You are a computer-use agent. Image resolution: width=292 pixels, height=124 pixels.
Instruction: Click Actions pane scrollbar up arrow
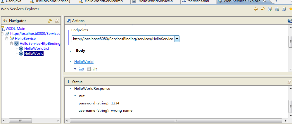pyautogui.click(x=290, y=27)
